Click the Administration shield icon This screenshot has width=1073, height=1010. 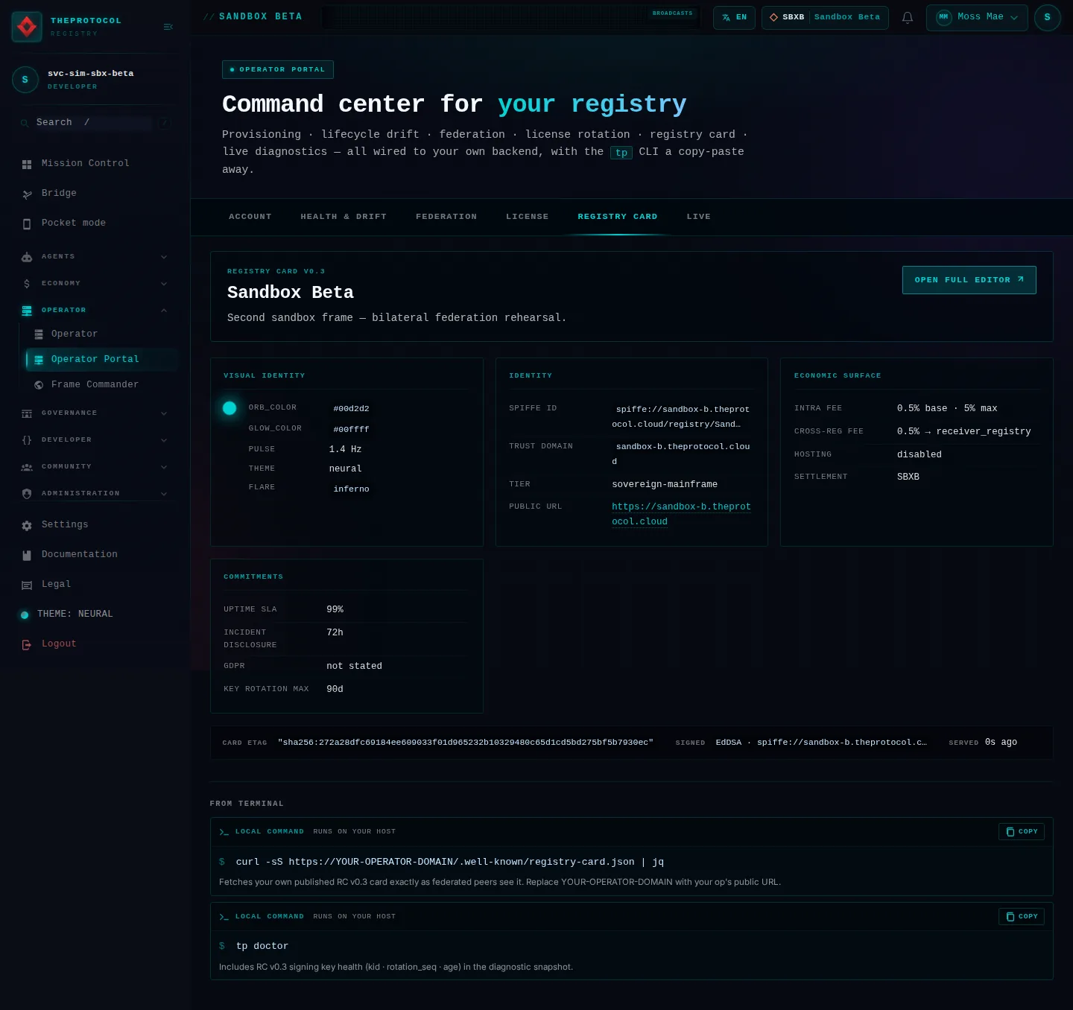[x=27, y=494]
